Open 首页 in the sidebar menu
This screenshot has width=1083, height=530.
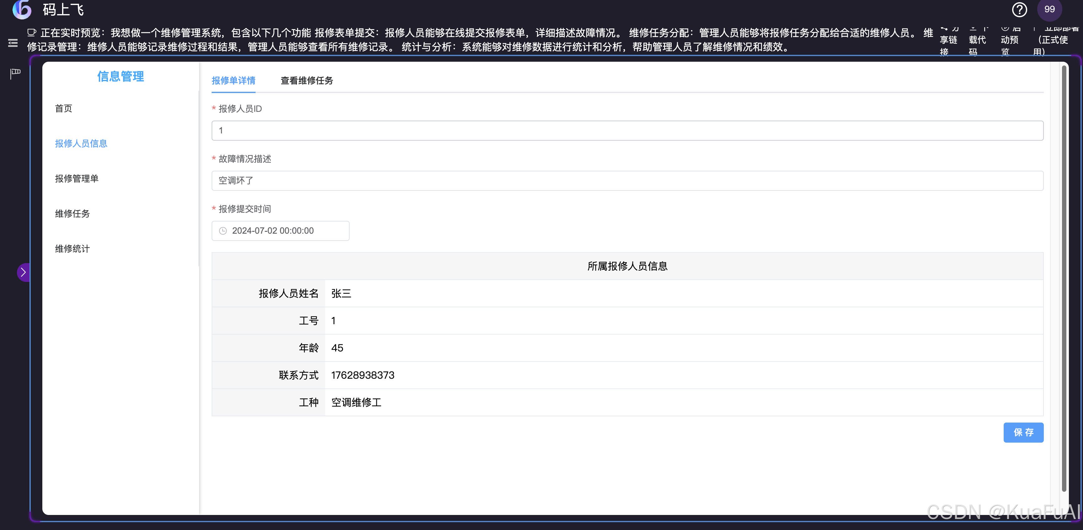click(x=63, y=109)
